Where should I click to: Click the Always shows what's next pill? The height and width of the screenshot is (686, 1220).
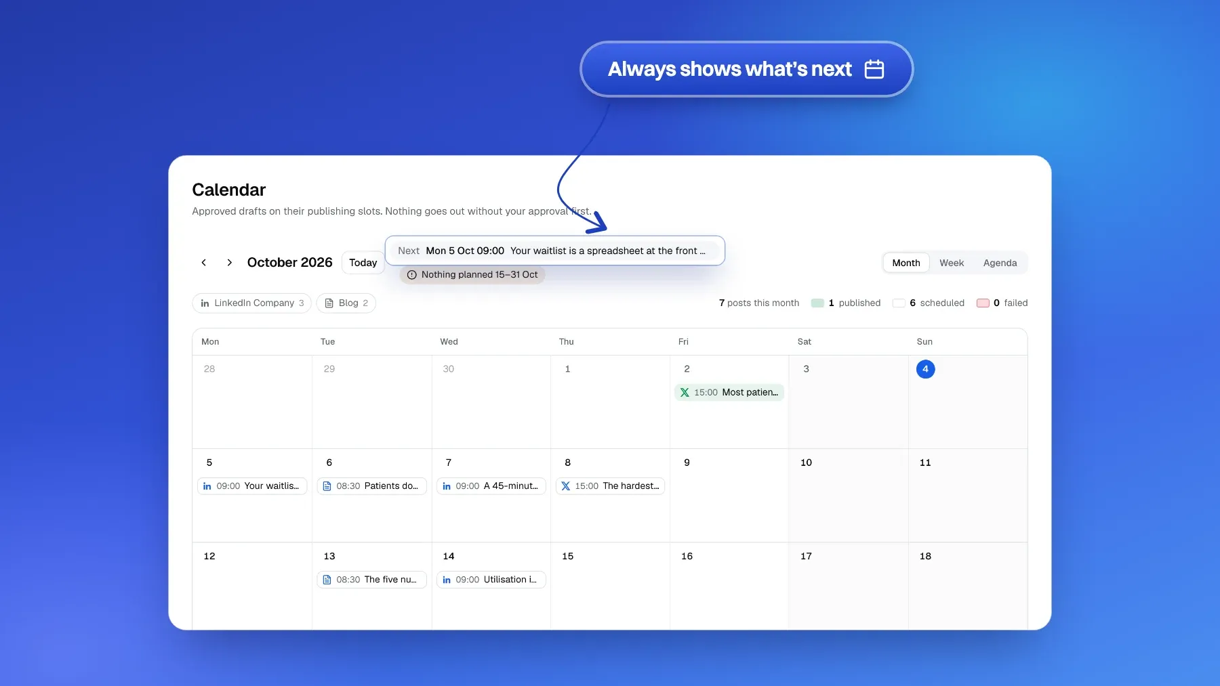point(747,69)
